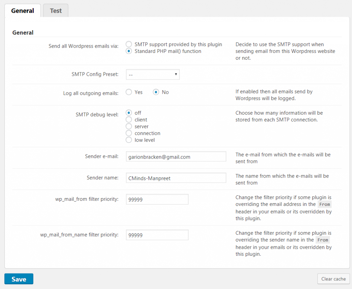This screenshot has height=289, width=352.
Task: Click the SMTP Config Preset dropdown arrow
Action: click(176, 74)
